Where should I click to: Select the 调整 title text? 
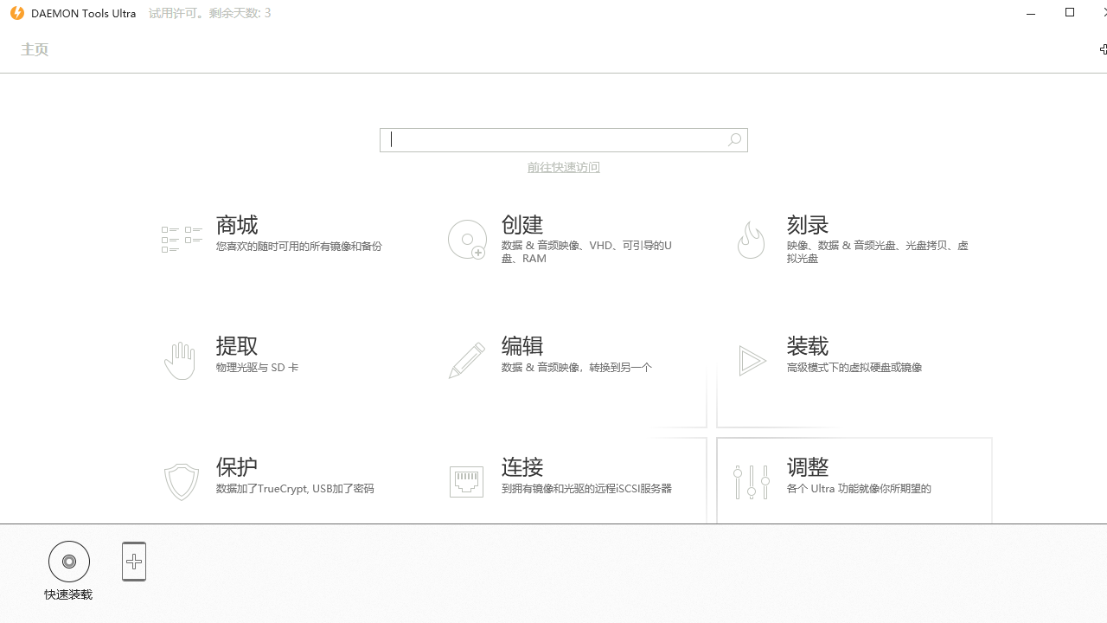pos(808,467)
